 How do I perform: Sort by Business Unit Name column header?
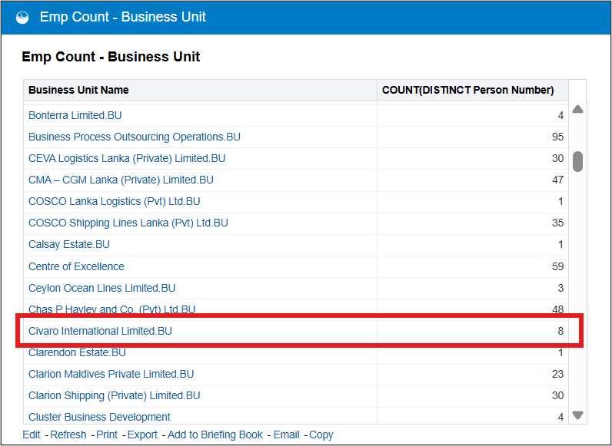(x=78, y=90)
